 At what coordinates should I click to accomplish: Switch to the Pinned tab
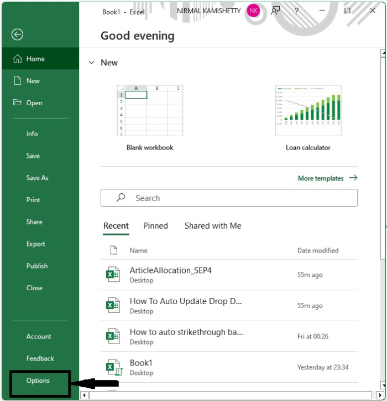point(155,226)
